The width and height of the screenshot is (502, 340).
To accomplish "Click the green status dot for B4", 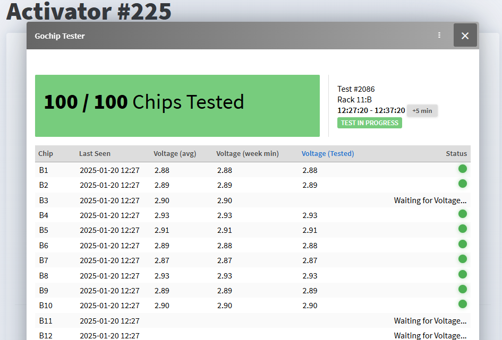I will (462, 214).
